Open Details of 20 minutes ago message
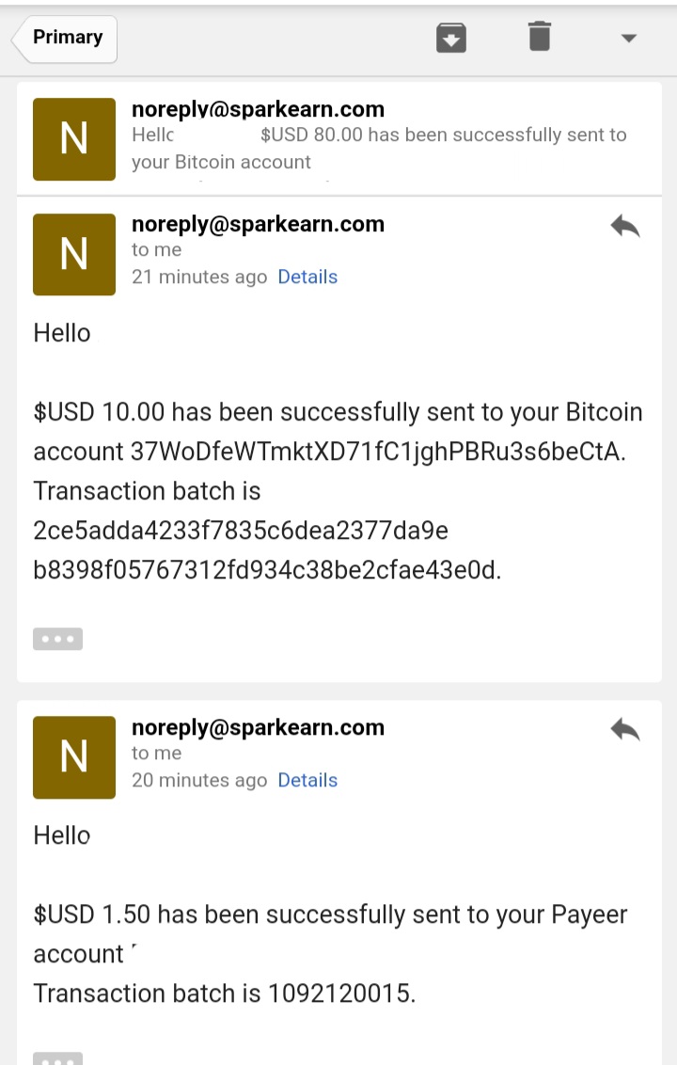 point(307,781)
